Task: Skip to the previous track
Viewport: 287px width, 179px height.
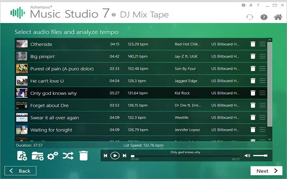Action: click(x=105, y=155)
